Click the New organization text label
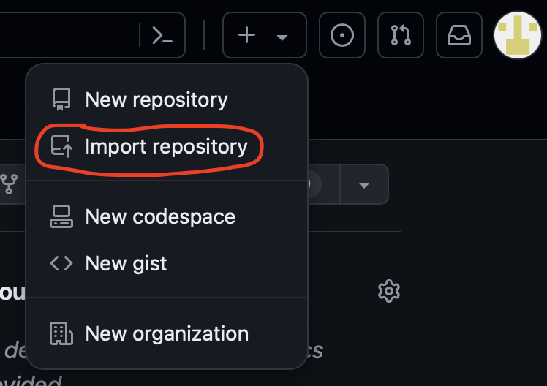 (167, 333)
